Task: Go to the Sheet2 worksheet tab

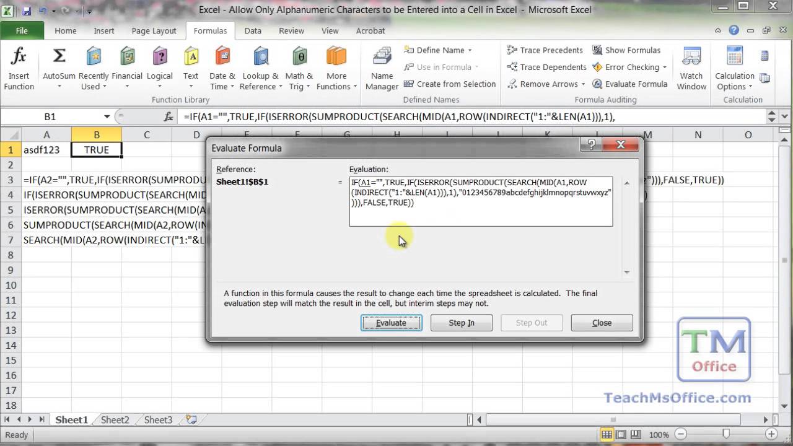Action: [x=115, y=420]
